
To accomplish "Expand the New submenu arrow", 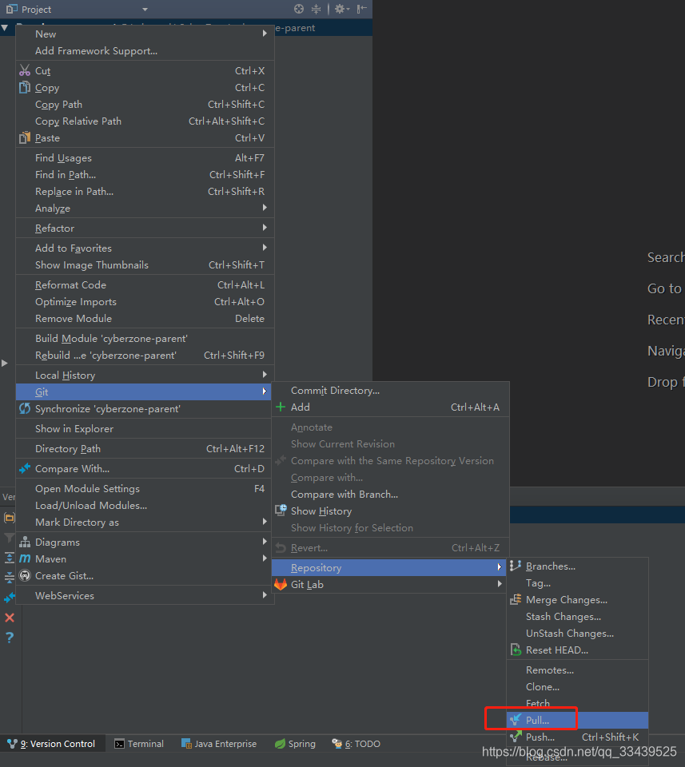I will coord(265,34).
